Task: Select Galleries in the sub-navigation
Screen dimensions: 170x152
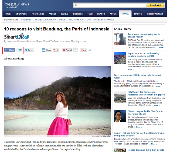Action: pos(26,20)
